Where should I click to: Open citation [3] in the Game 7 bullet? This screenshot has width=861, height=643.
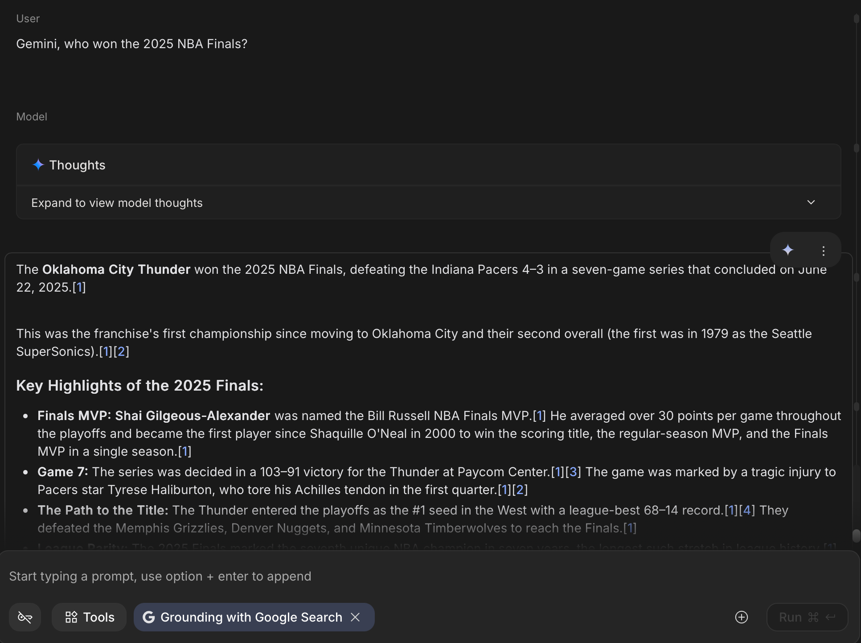click(x=573, y=472)
